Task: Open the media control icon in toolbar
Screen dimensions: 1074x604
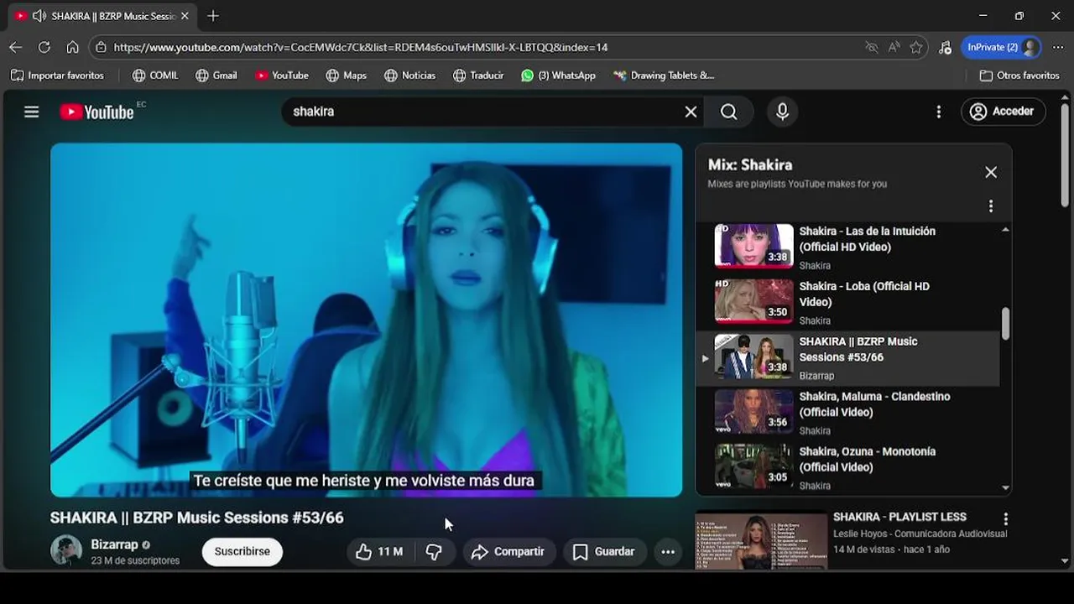Action: coord(945,47)
